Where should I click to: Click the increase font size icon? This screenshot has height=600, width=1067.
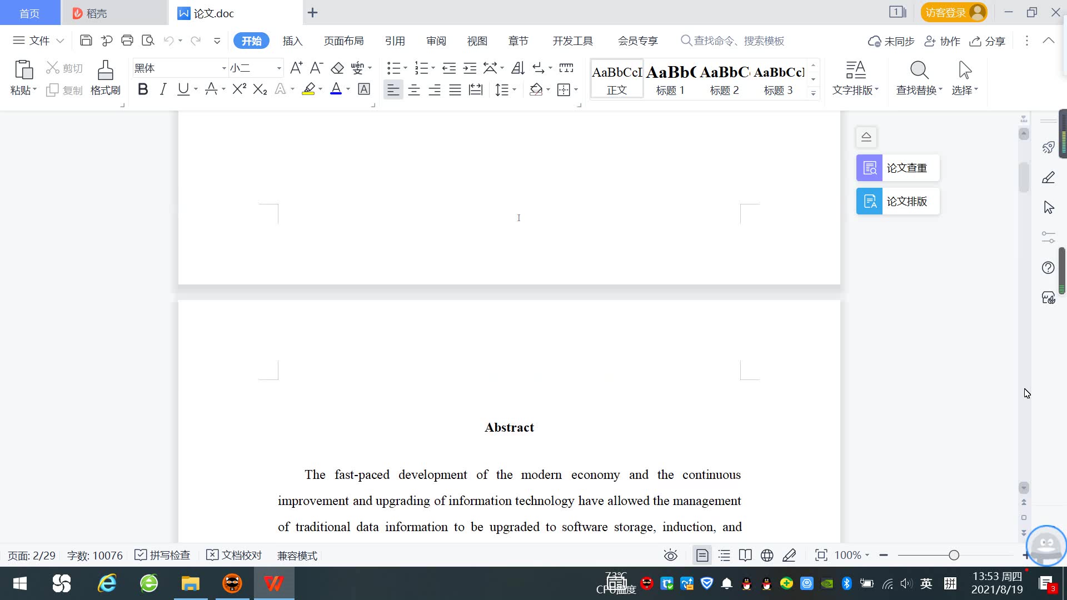pyautogui.click(x=296, y=68)
